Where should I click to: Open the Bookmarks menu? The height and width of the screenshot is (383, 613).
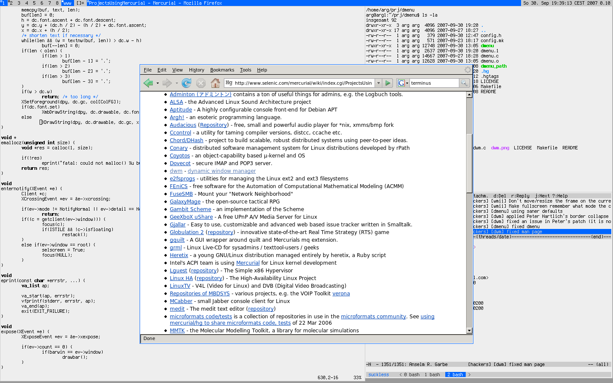[x=222, y=70]
